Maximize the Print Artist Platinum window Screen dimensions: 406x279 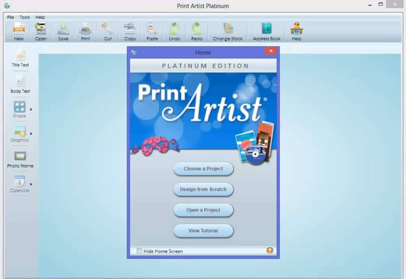[x=381, y=4]
